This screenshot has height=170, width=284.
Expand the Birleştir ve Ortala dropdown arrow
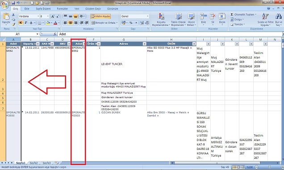(117, 23)
